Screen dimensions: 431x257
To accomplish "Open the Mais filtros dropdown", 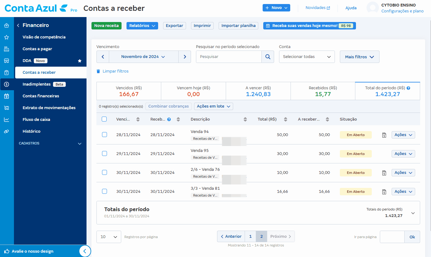I will click(x=359, y=57).
